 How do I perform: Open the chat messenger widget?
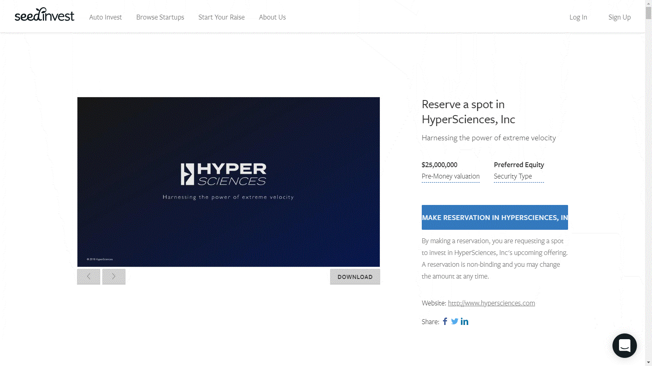pos(624,346)
